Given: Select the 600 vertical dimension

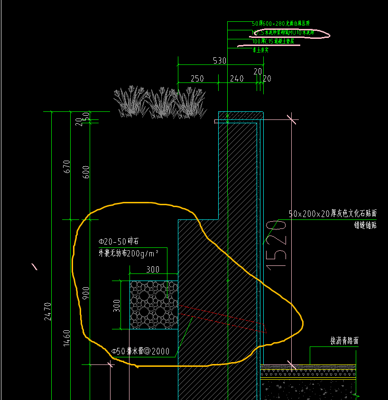Looking at the screenshot, I should tap(86, 172).
